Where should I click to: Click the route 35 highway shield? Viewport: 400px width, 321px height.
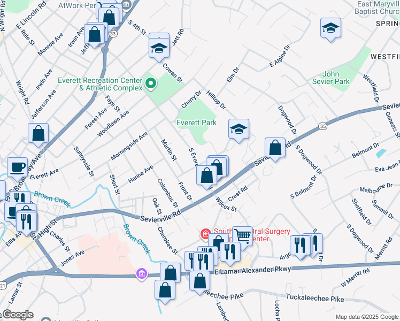pyautogui.click(x=322, y=126)
